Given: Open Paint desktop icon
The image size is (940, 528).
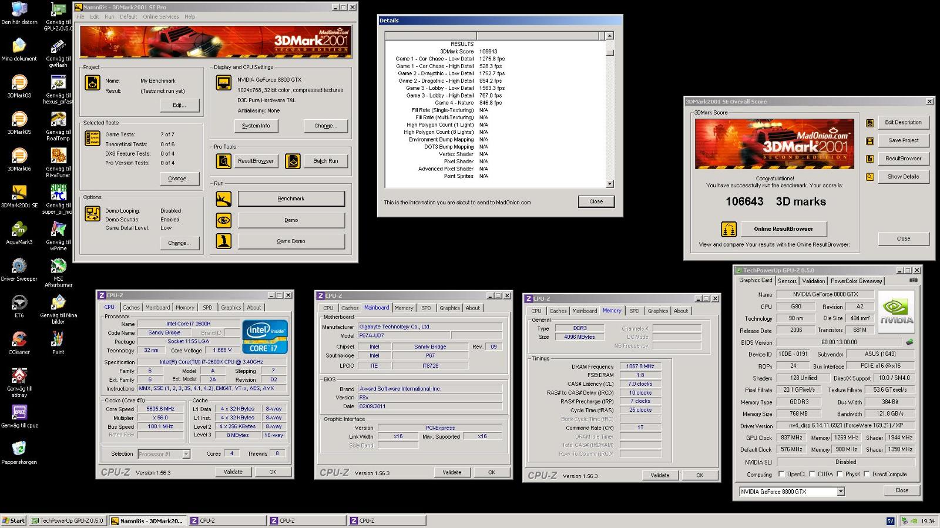Looking at the screenshot, I should pyautogui.click(x=58, y=342).
